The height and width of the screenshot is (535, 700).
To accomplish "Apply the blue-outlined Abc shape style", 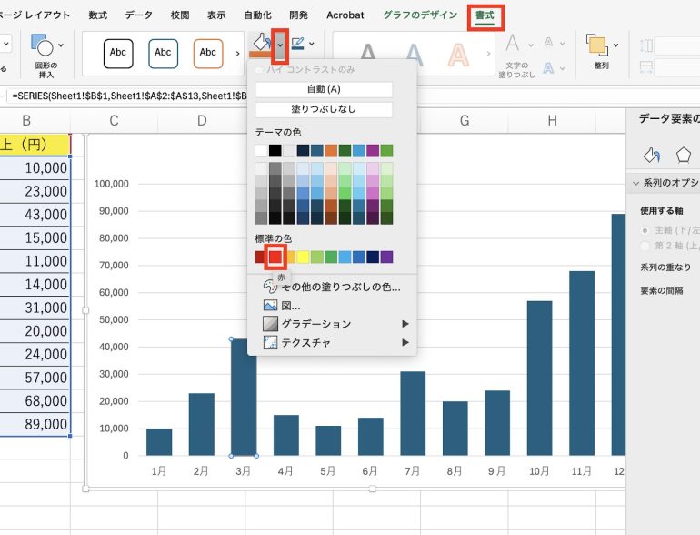I will tap(163, 53).
